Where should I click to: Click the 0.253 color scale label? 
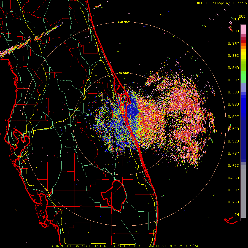coord(233,202)
